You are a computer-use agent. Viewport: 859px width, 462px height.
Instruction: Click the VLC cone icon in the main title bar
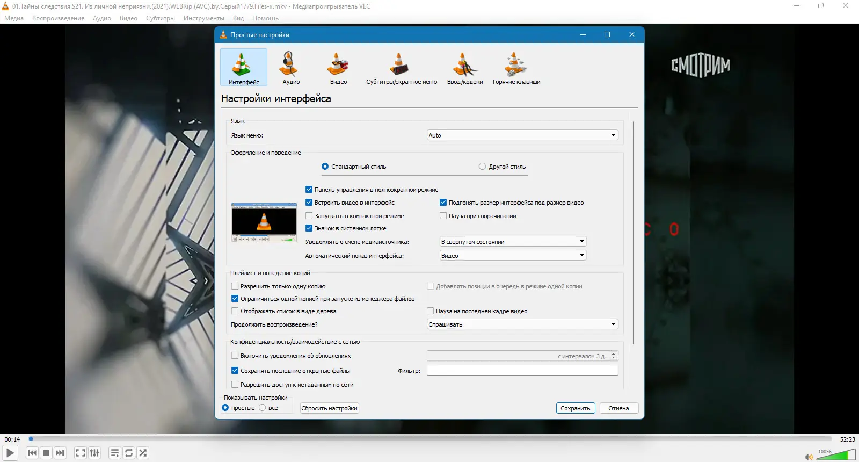[6, 6]
